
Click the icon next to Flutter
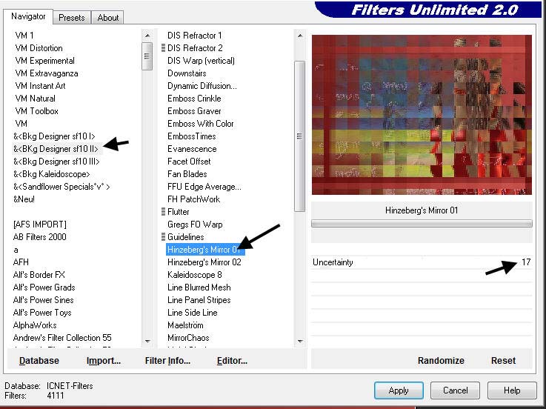[x=163, y=212]
